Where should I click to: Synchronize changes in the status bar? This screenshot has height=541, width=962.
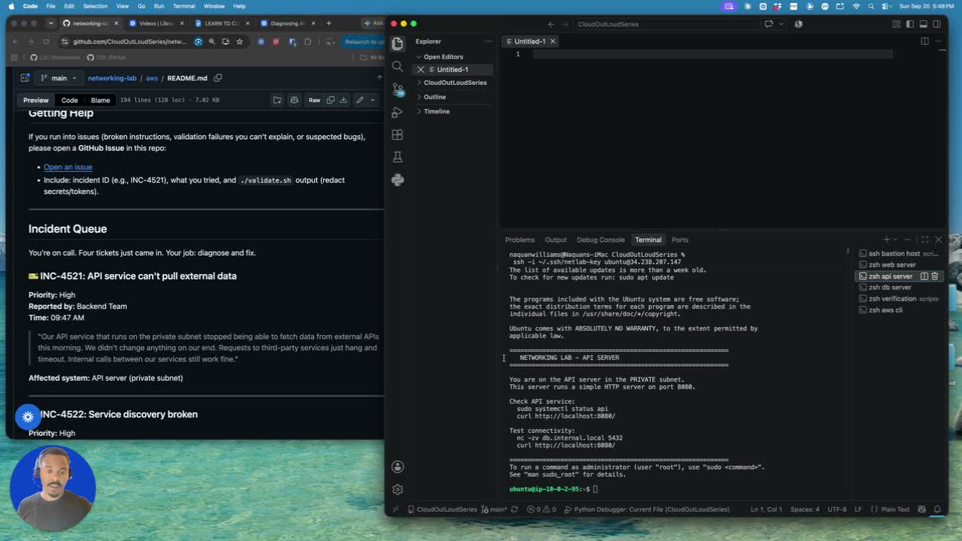coord(514,509)
